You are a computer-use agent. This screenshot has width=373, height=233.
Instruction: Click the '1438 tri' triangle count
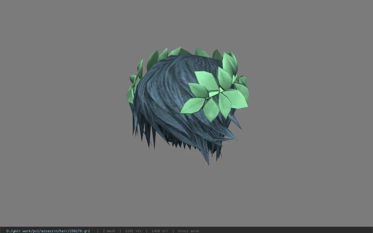click(160, 231)
